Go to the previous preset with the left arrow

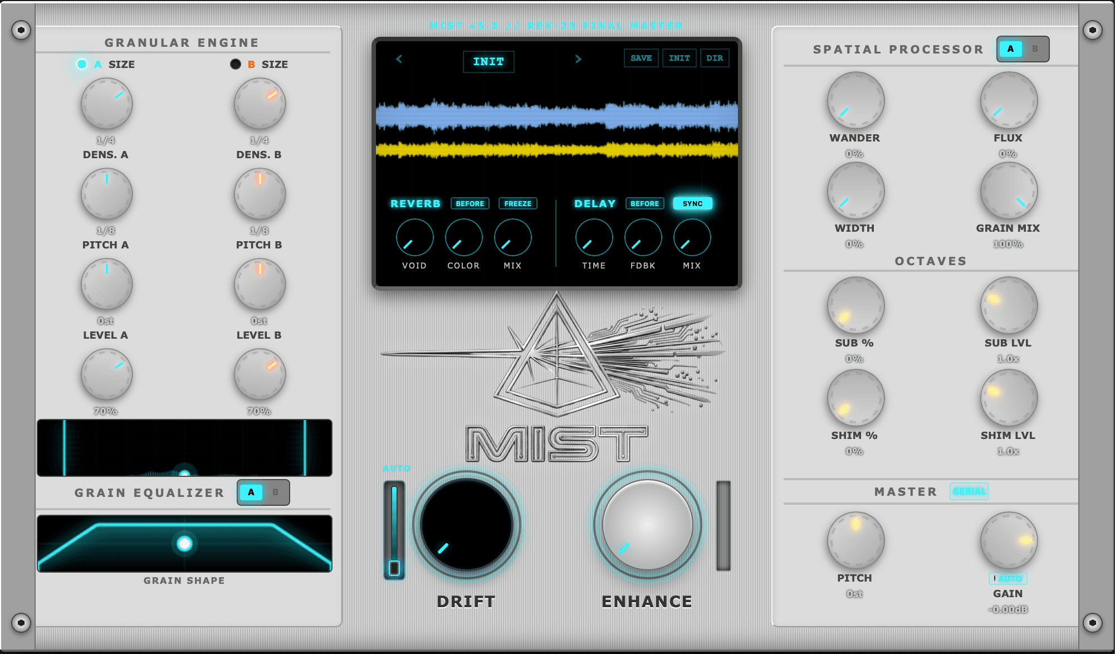(399, 58)
